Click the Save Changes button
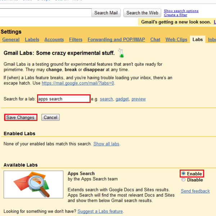The height and width of the screenshot is (216, 216). [x=20, y=117]
